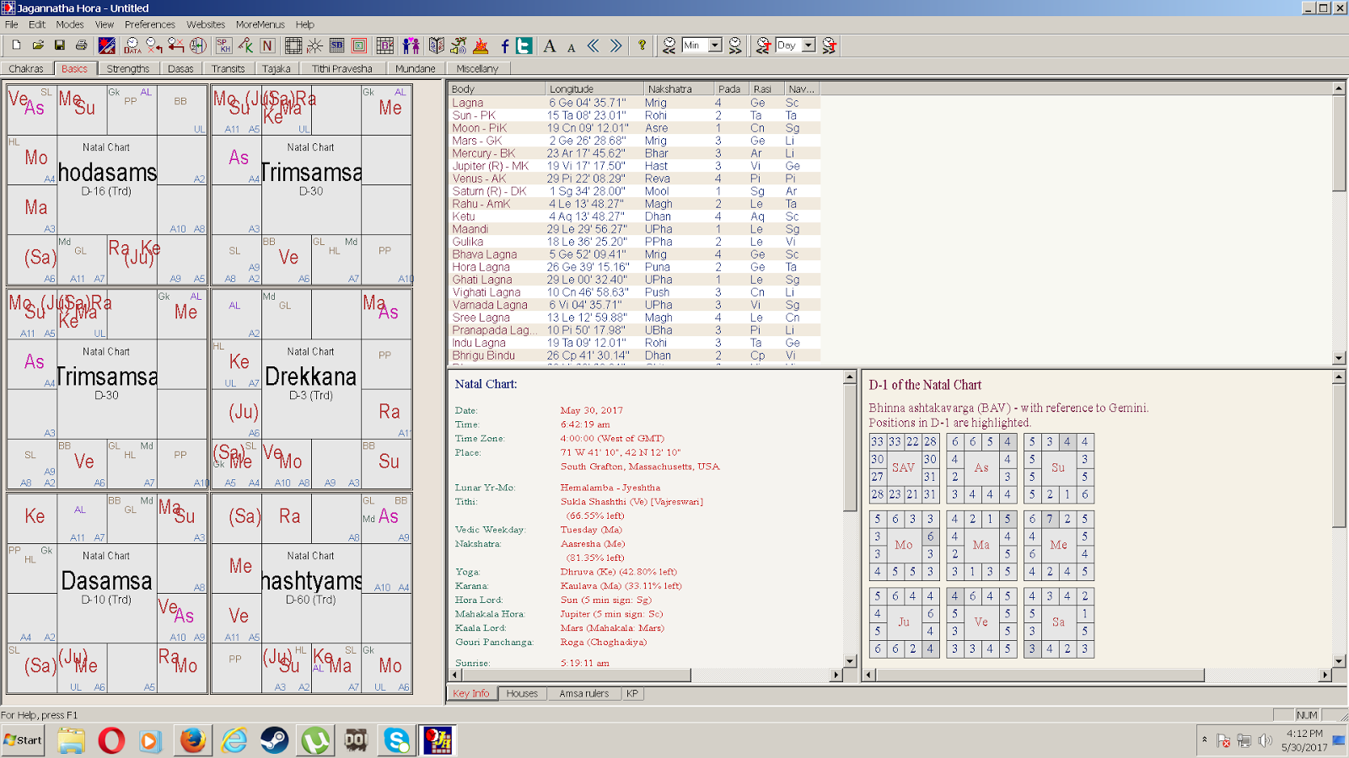
Task: Click the key K toolbar icon
Action: [245, 45]
